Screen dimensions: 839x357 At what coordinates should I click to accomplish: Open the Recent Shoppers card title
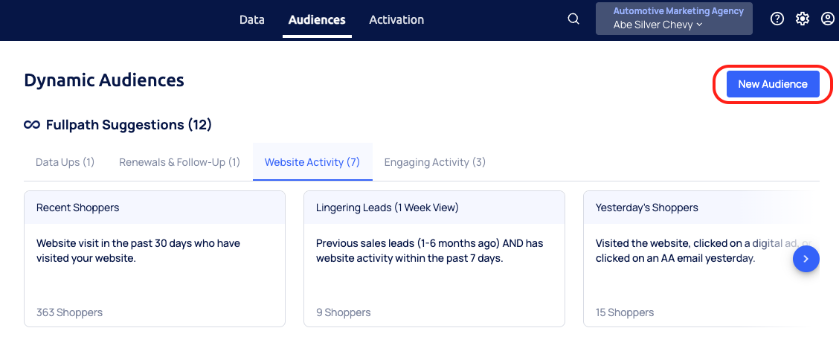[78, 208]
